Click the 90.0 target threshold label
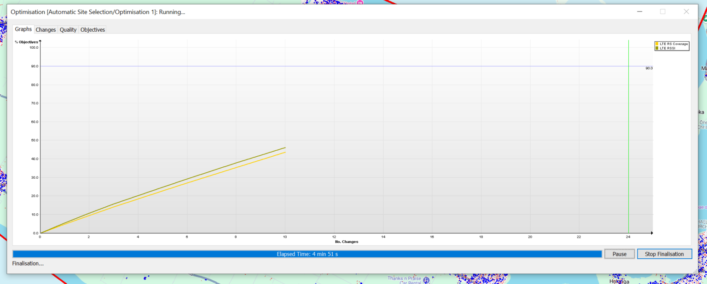 [649, 68]
